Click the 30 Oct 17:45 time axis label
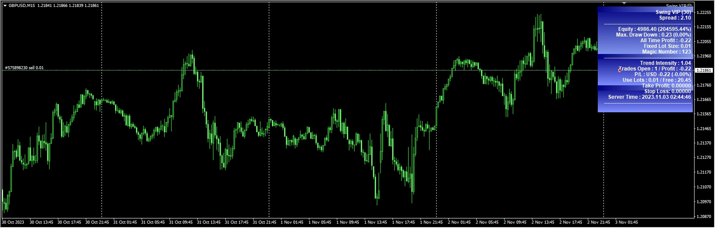This screenshot has width=715, height=228. (x=69, y=222)
